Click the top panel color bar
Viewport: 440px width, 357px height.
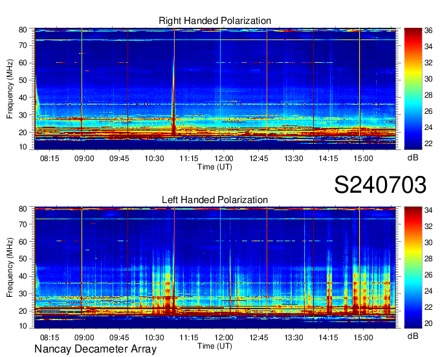[413, 89]
